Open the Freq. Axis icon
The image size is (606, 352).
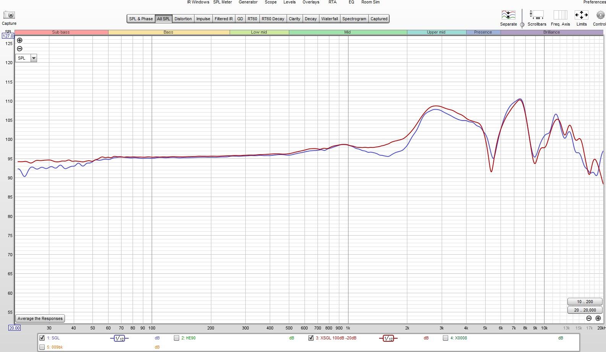(560, 15)
